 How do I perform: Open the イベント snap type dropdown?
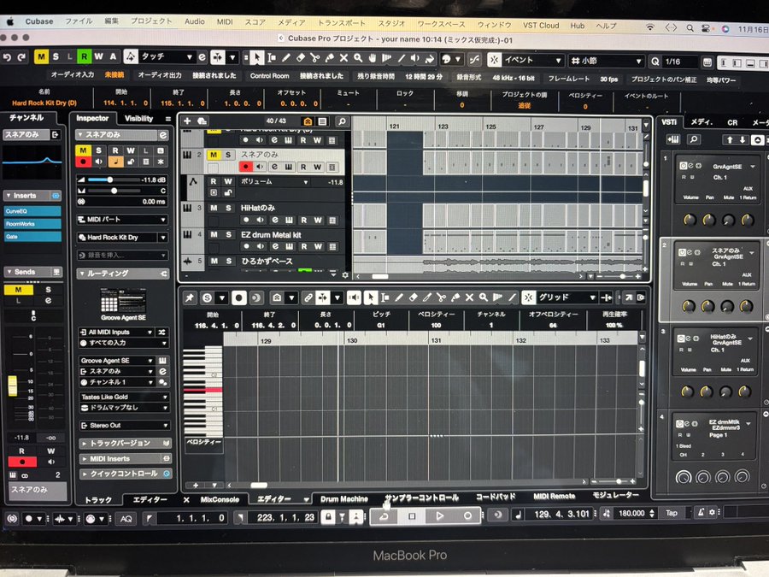tap(531, 61)
